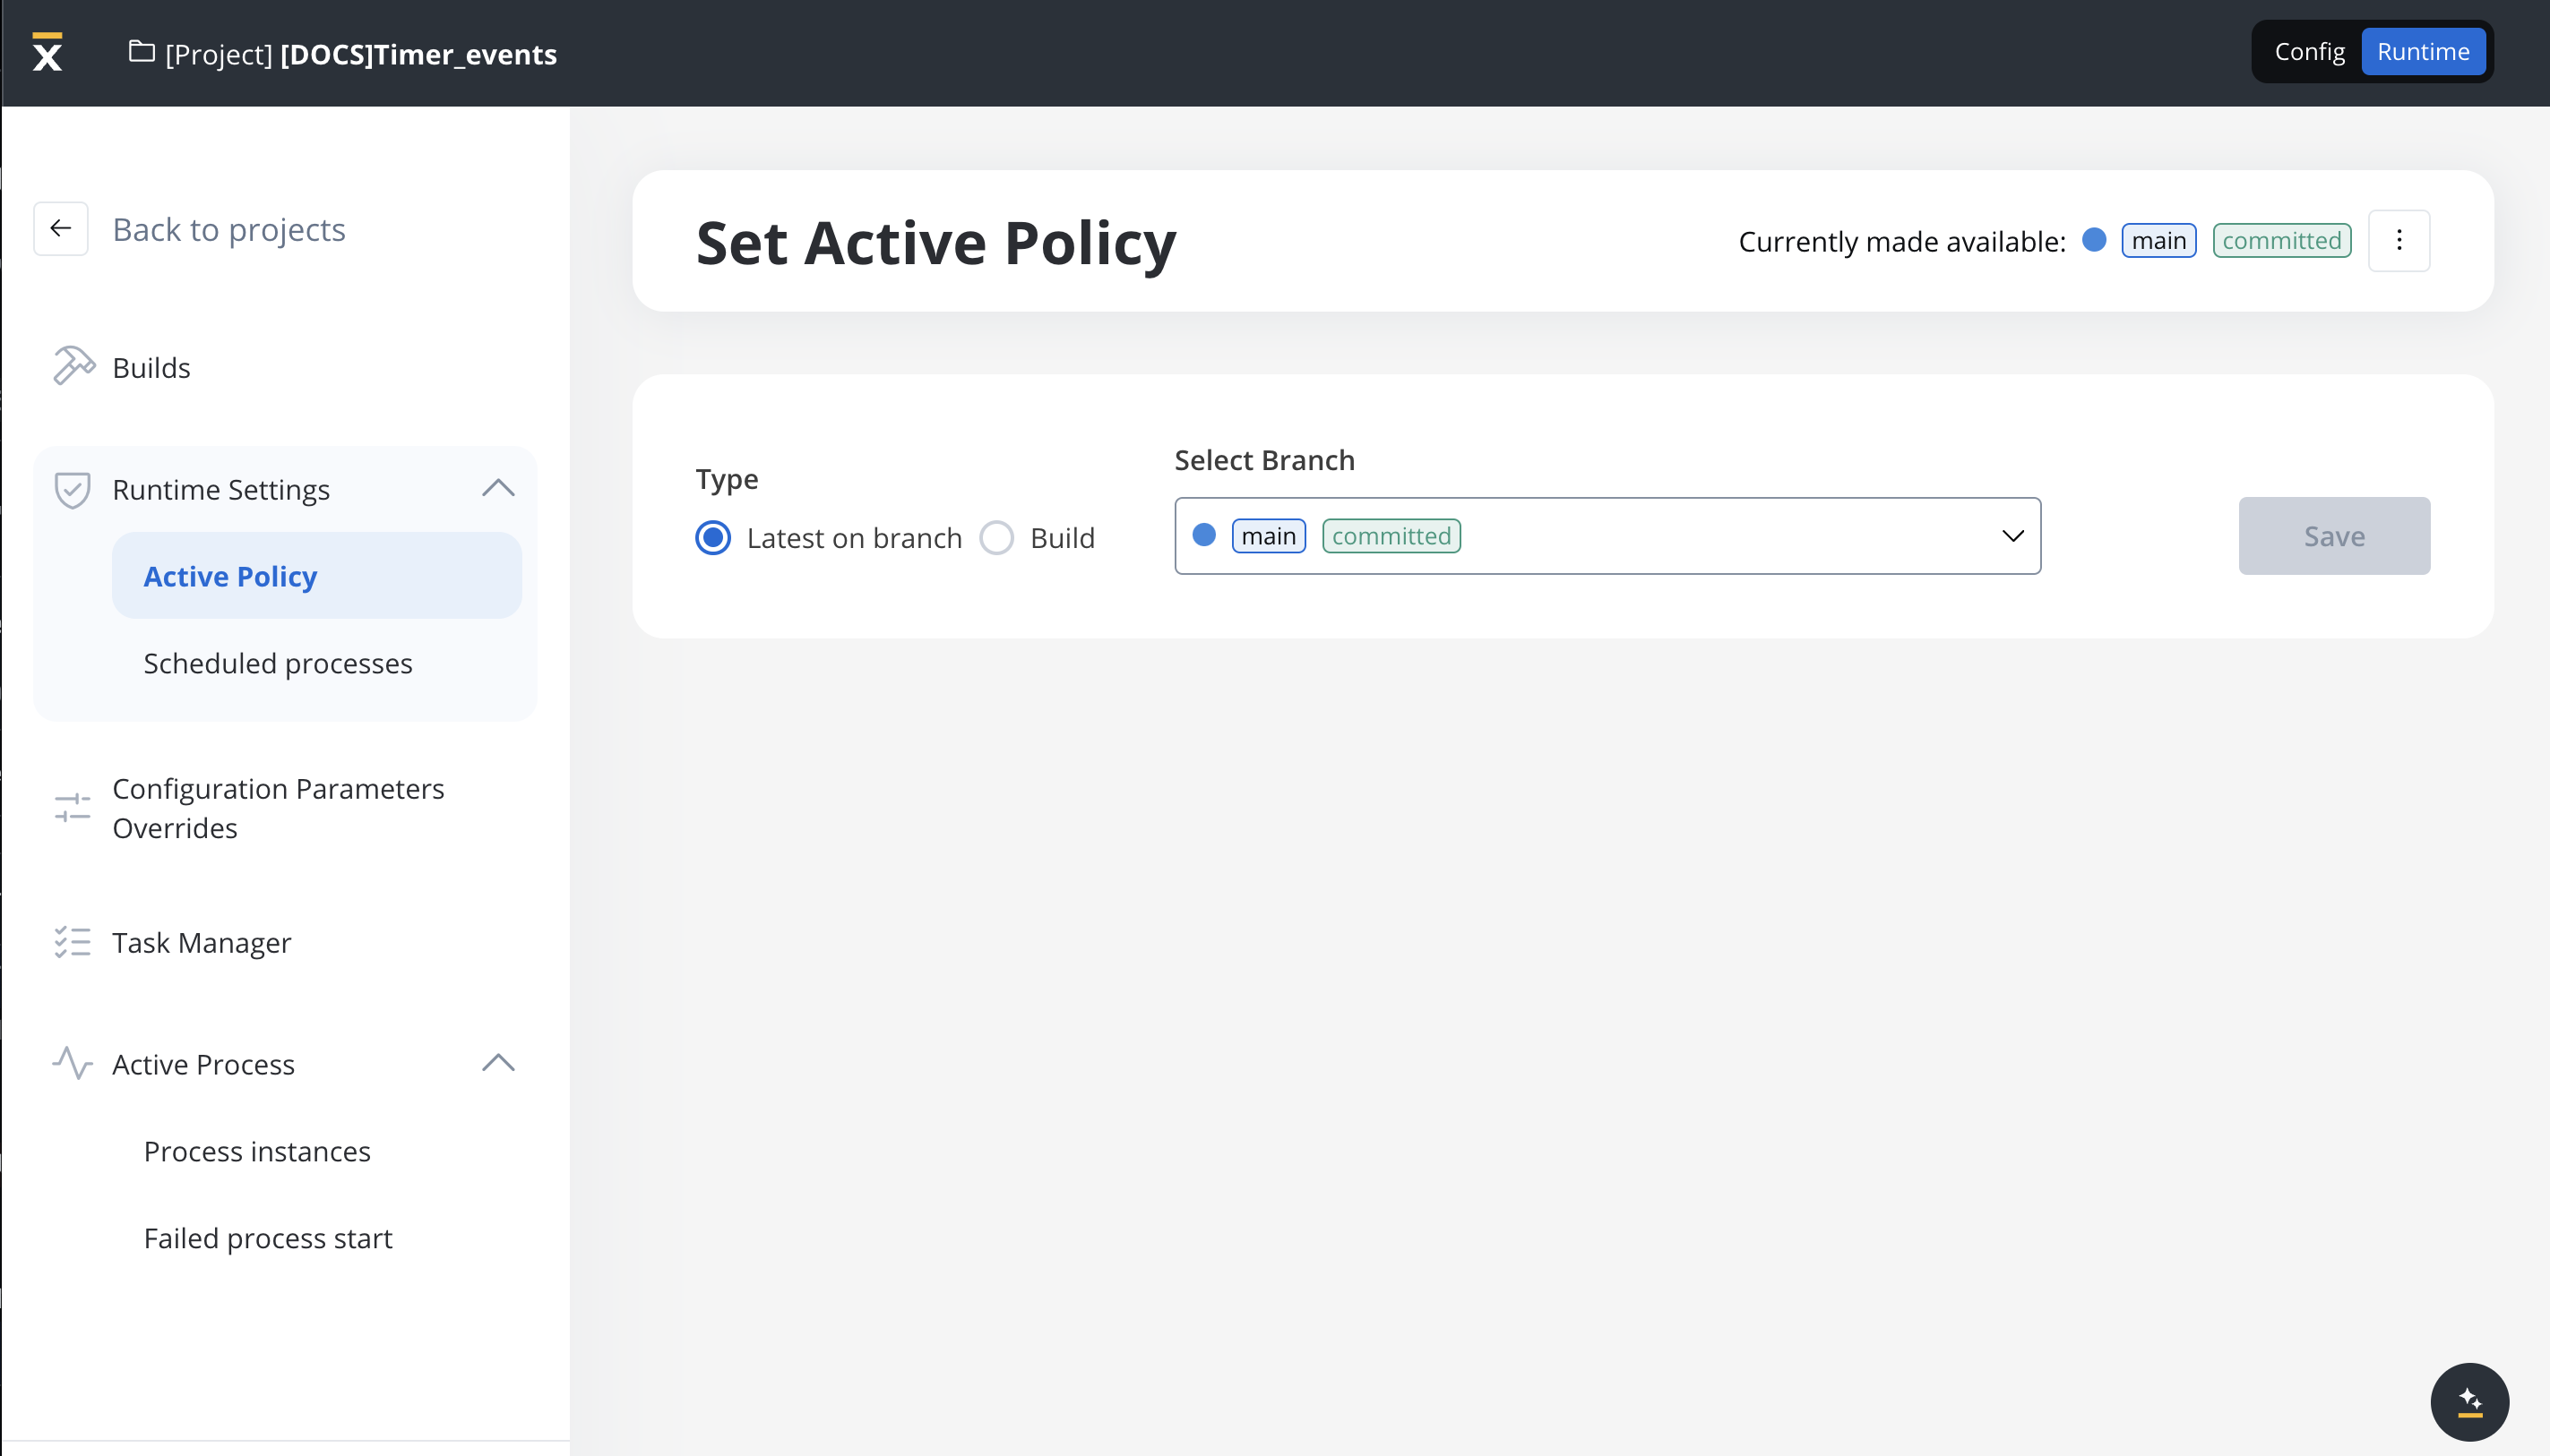The width and height of the screenshot is (2550, 1456).
Task: Open Active Policy menu item
Action: (316, 576)
